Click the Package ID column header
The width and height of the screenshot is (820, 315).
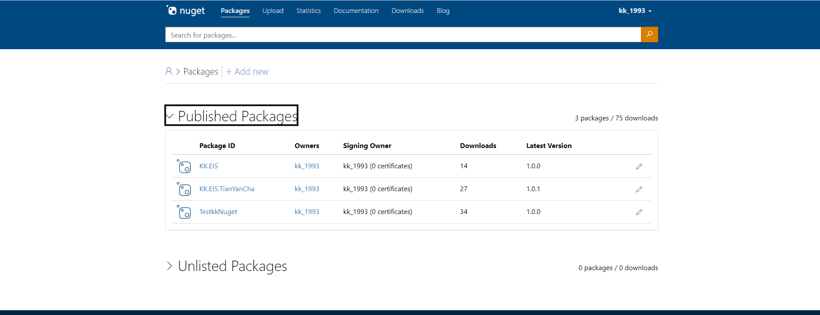coord(217,146)
